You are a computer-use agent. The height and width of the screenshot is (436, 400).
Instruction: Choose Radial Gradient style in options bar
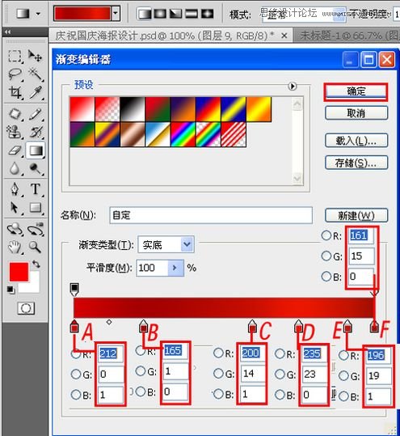click(x=160, y=14)
